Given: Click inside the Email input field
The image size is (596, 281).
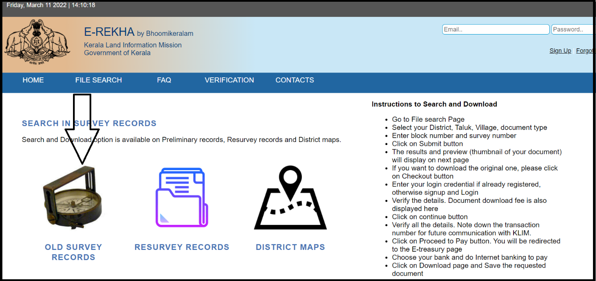Looking at the screenshot, I should pos(495,29).
